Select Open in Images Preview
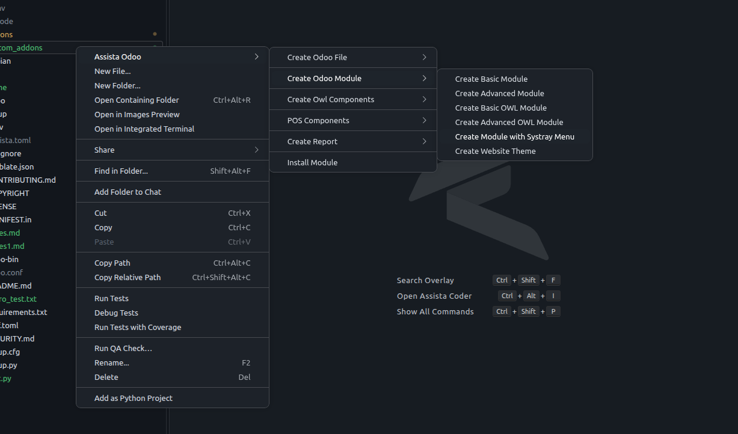738x434 pixels. coord(172,114)
